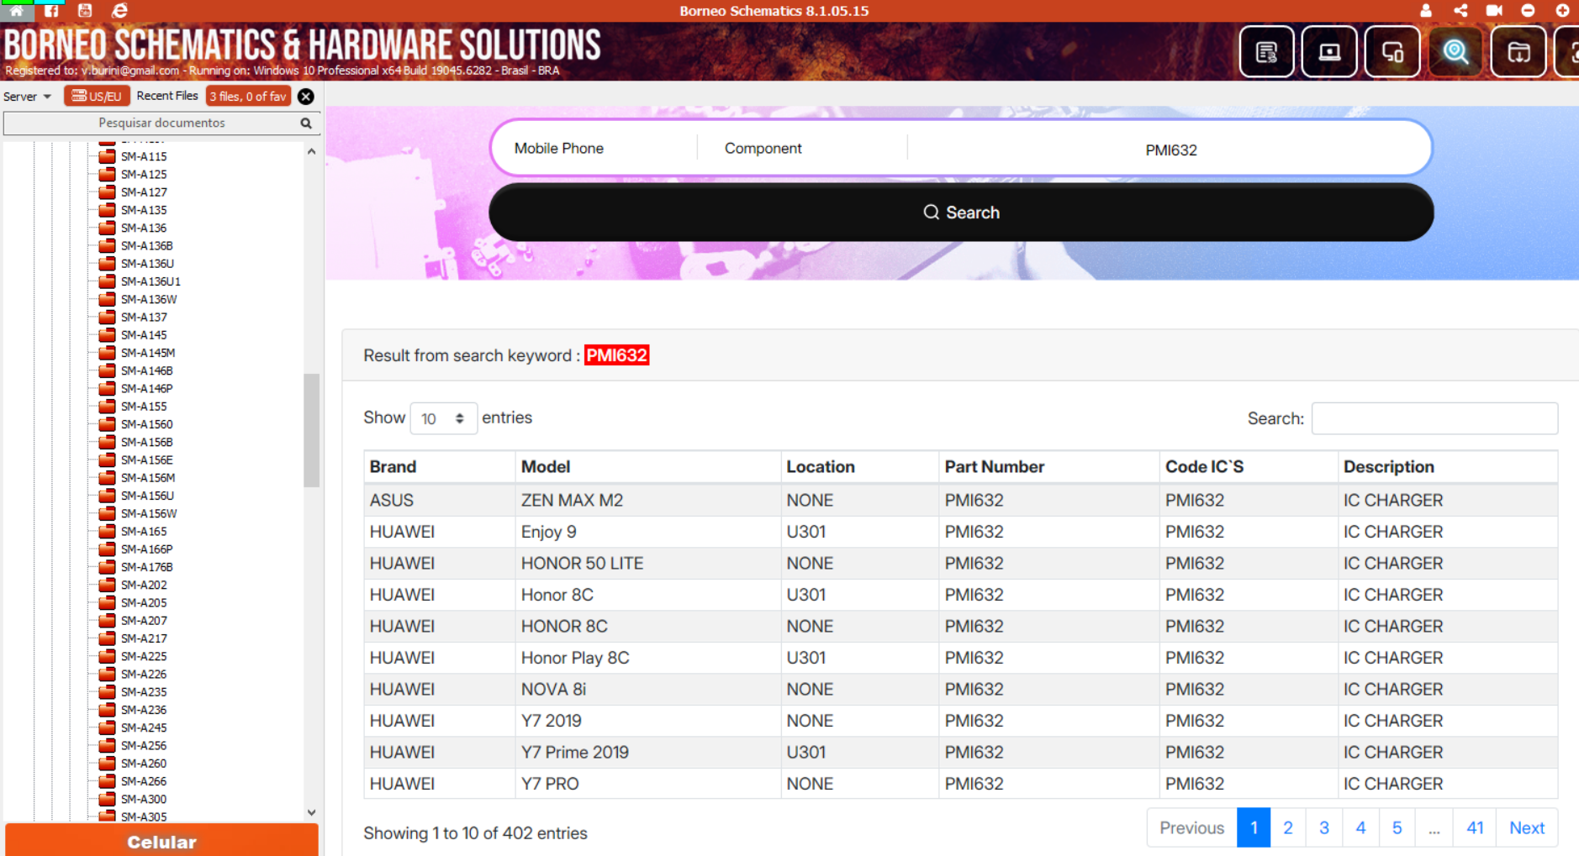Sort table by Part Number column
The height and width of the screenshot is (856, 1579).
[x=1048, y=467]
